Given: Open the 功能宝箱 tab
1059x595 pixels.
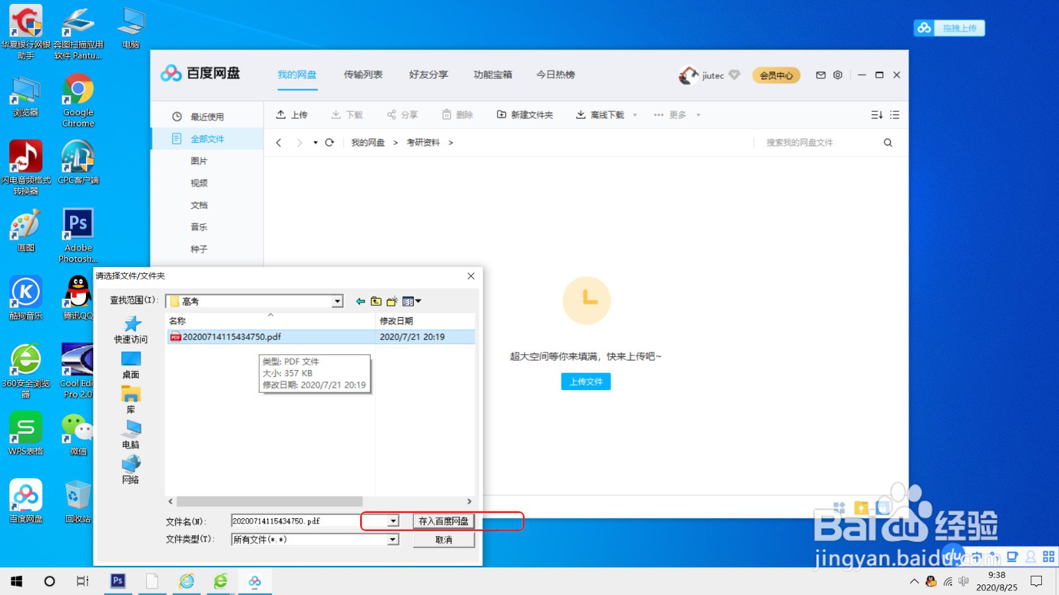Looking at the screenshot, I should 492,75.
